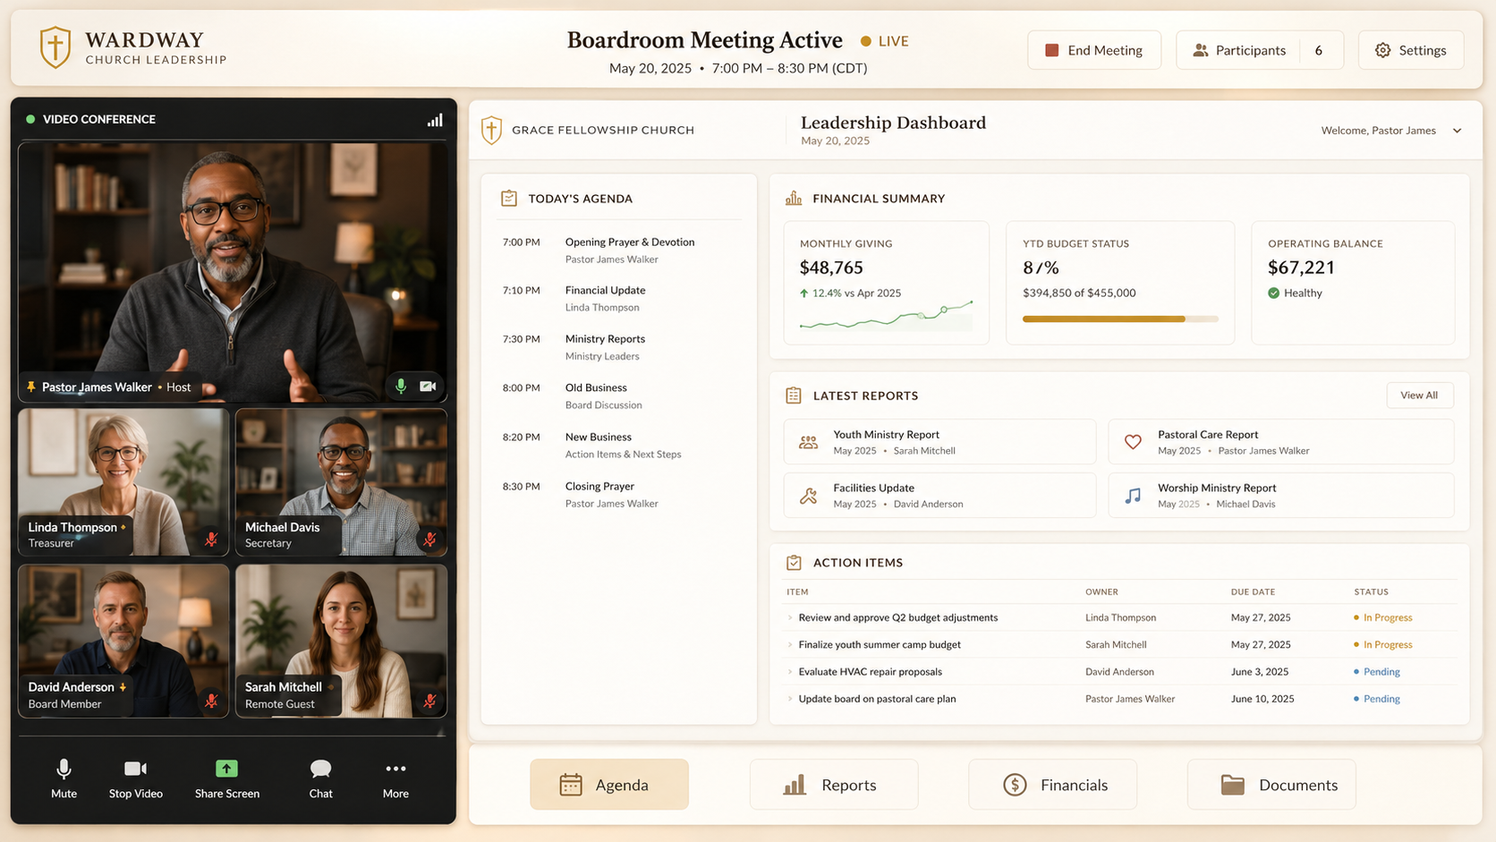Image resolution: width=1496 pixels, height=842 pixels.
Task: End the meeting
Action: [1094, 50]
